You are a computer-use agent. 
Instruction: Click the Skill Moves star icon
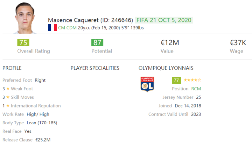coord(8,97)
